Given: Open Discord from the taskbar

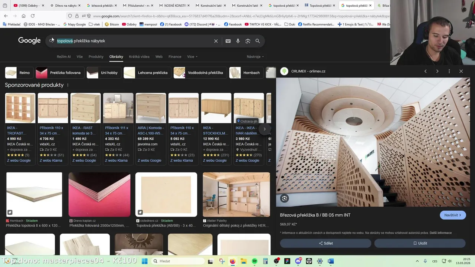Looking at the screenshot, I should tap(298, 261).
